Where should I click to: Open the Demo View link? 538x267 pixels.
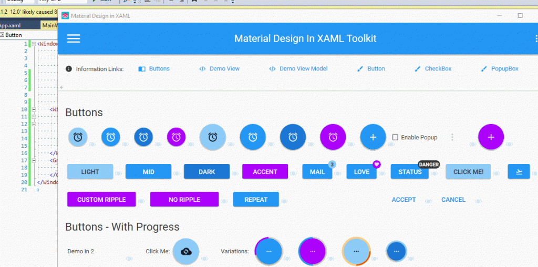pos(220,69)
